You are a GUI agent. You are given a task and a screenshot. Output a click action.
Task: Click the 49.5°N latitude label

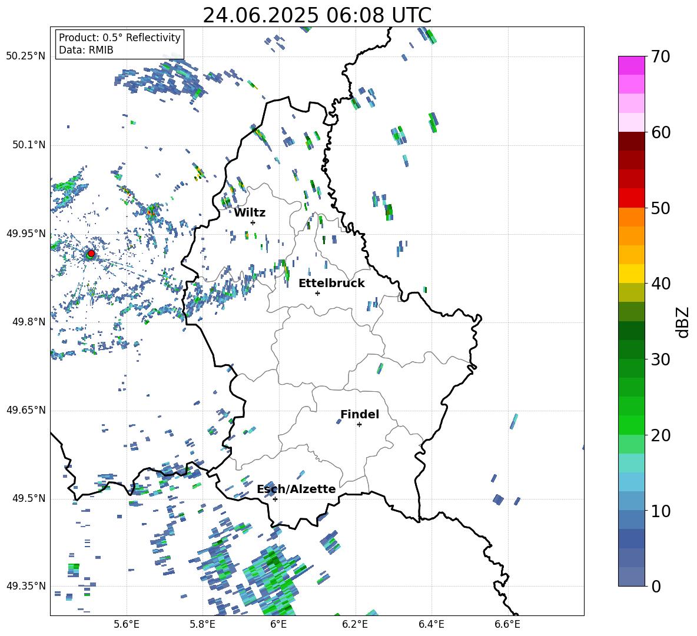[x=29, y=498]
